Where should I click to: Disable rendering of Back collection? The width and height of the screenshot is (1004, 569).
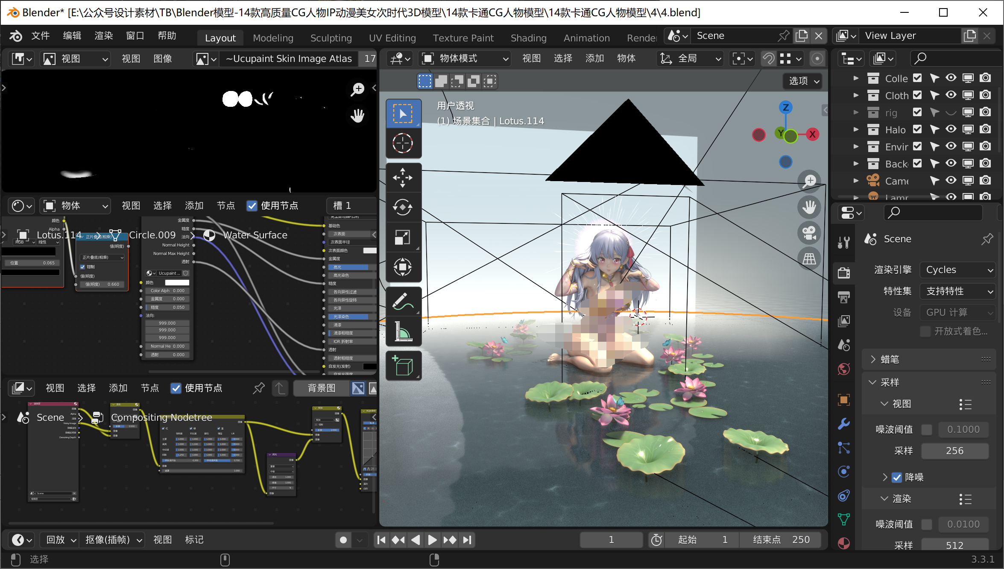click(x=986, y=163)
